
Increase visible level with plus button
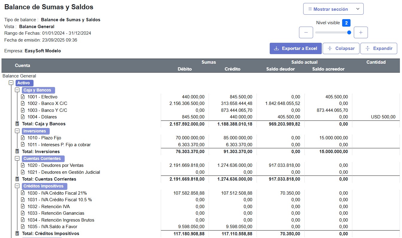tap(361, 32)
